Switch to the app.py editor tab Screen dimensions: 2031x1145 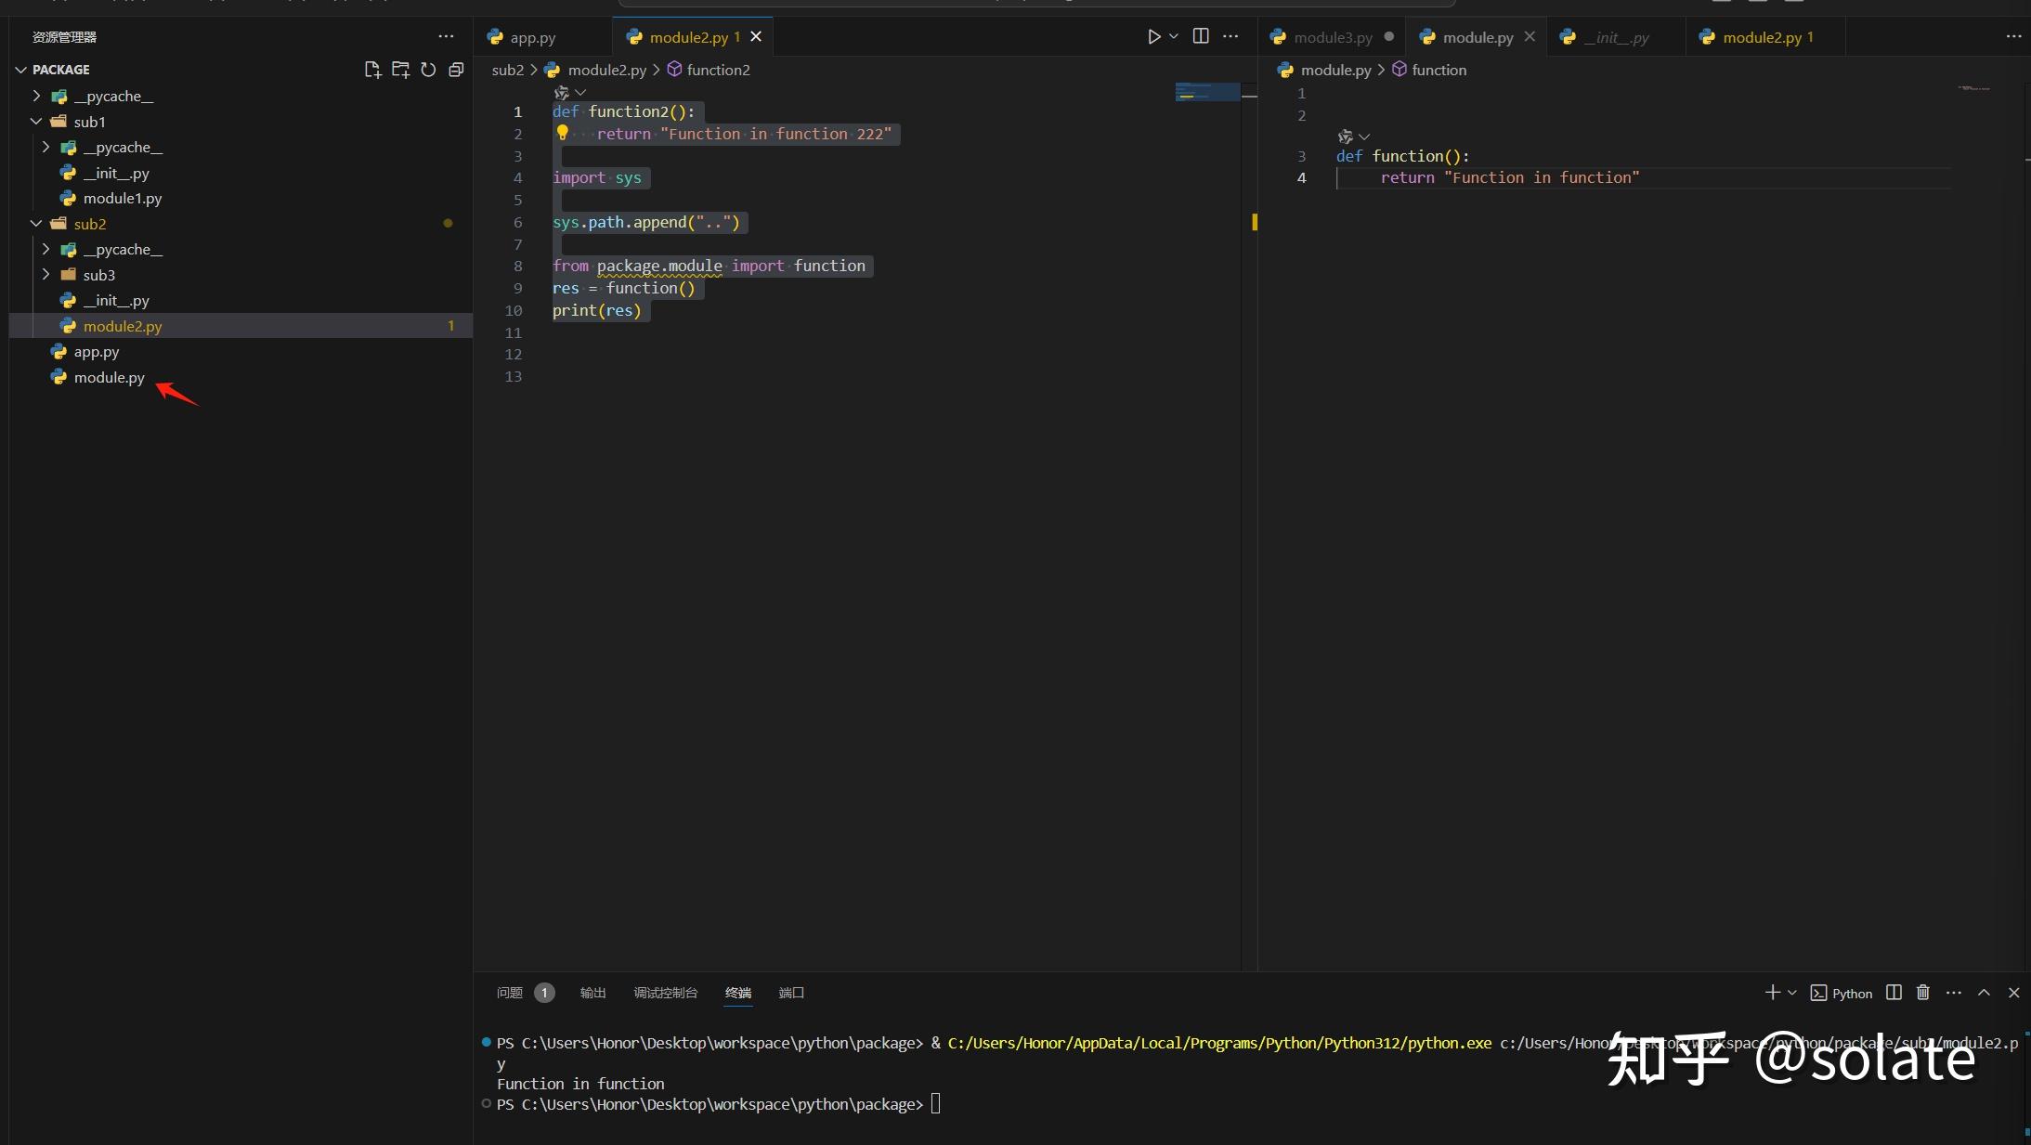coord(532,37)
